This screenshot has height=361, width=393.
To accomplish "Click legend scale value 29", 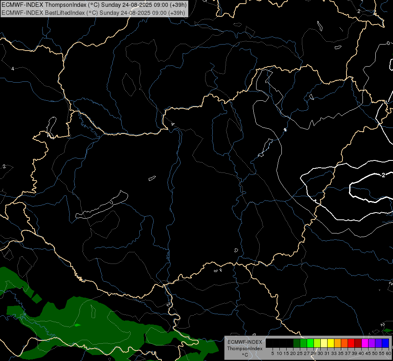I will (x=314, y=353).
